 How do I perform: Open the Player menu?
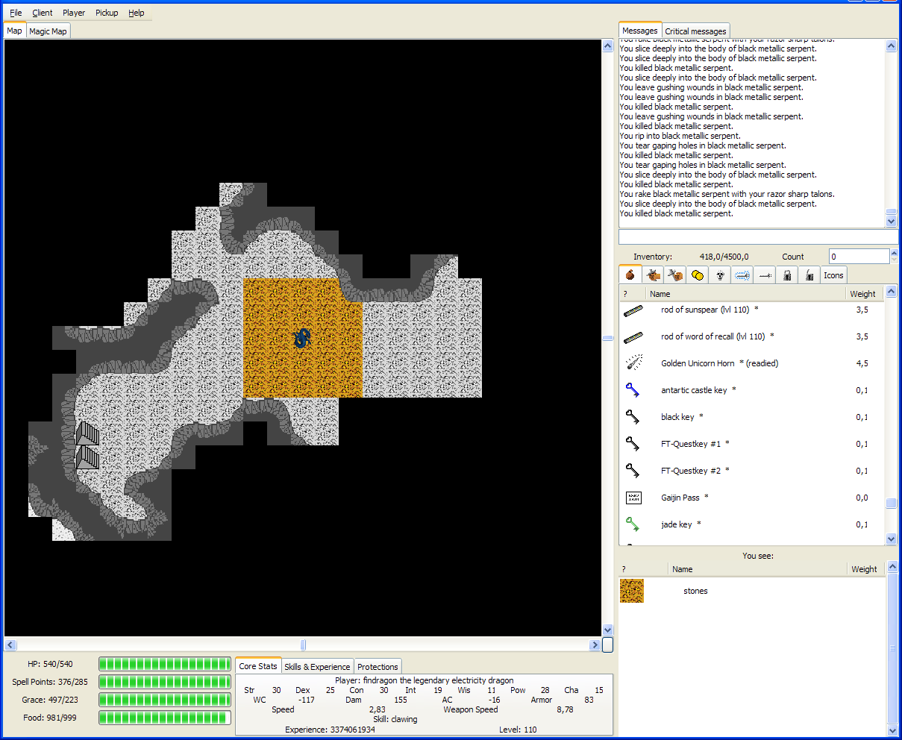74,13
